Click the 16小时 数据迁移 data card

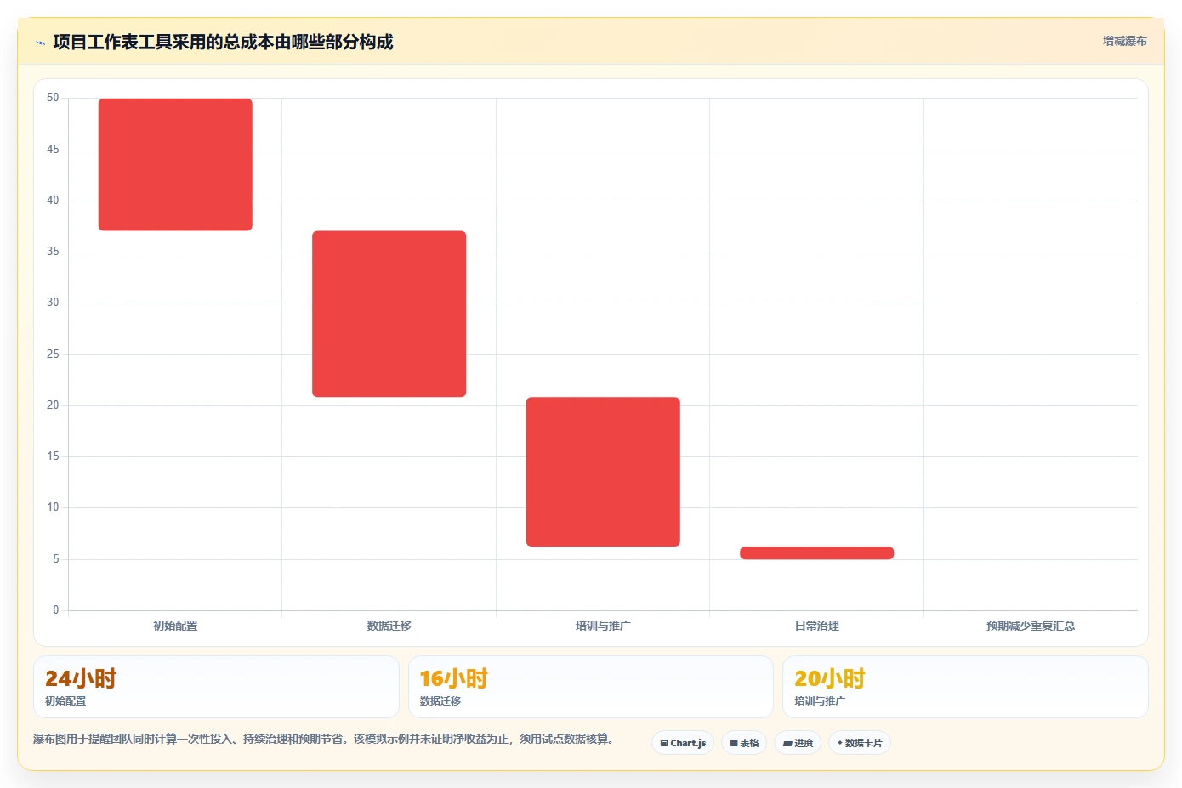(591, 687)
